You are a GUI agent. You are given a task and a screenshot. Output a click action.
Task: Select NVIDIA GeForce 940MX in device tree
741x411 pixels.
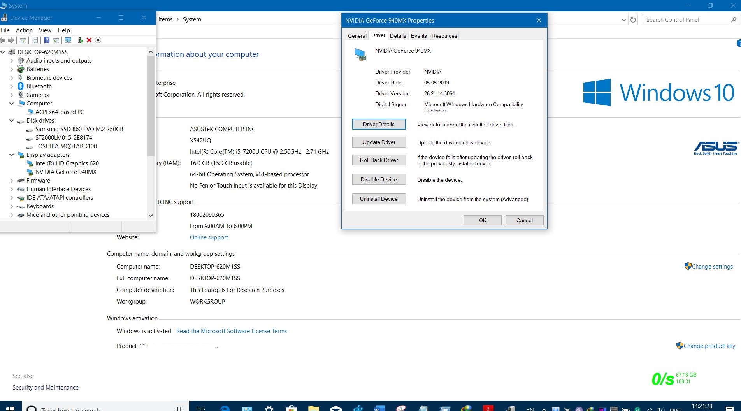point(66,172)
